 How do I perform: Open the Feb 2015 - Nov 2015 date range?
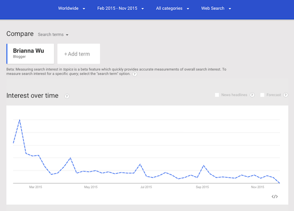pyautogui.click(x=120, y=8)
